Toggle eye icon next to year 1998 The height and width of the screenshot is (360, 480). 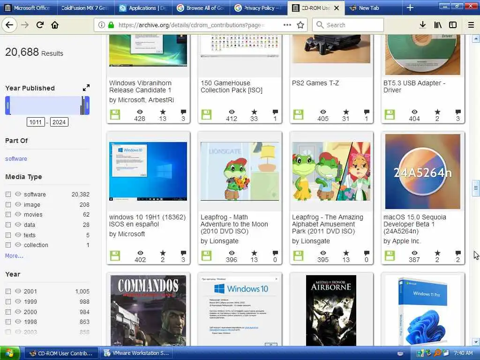[x=18, y=322]
